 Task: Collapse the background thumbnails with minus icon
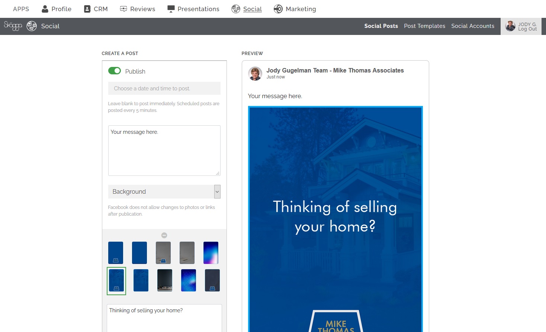164,235
